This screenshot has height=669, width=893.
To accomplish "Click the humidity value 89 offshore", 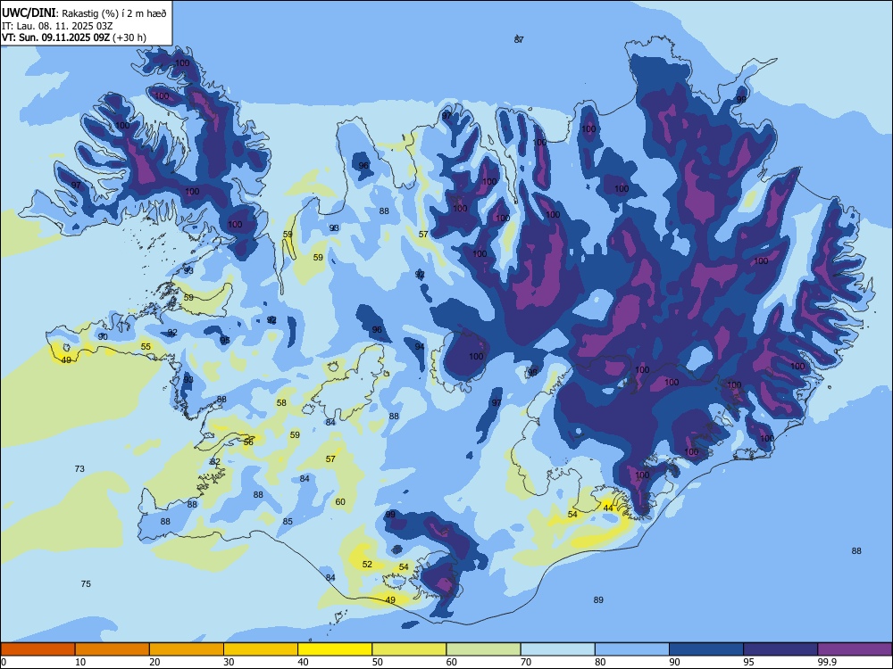I will tap(598, 599).
